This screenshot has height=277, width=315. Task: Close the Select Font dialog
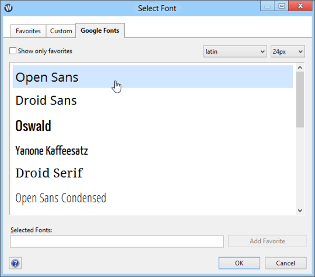300,6
